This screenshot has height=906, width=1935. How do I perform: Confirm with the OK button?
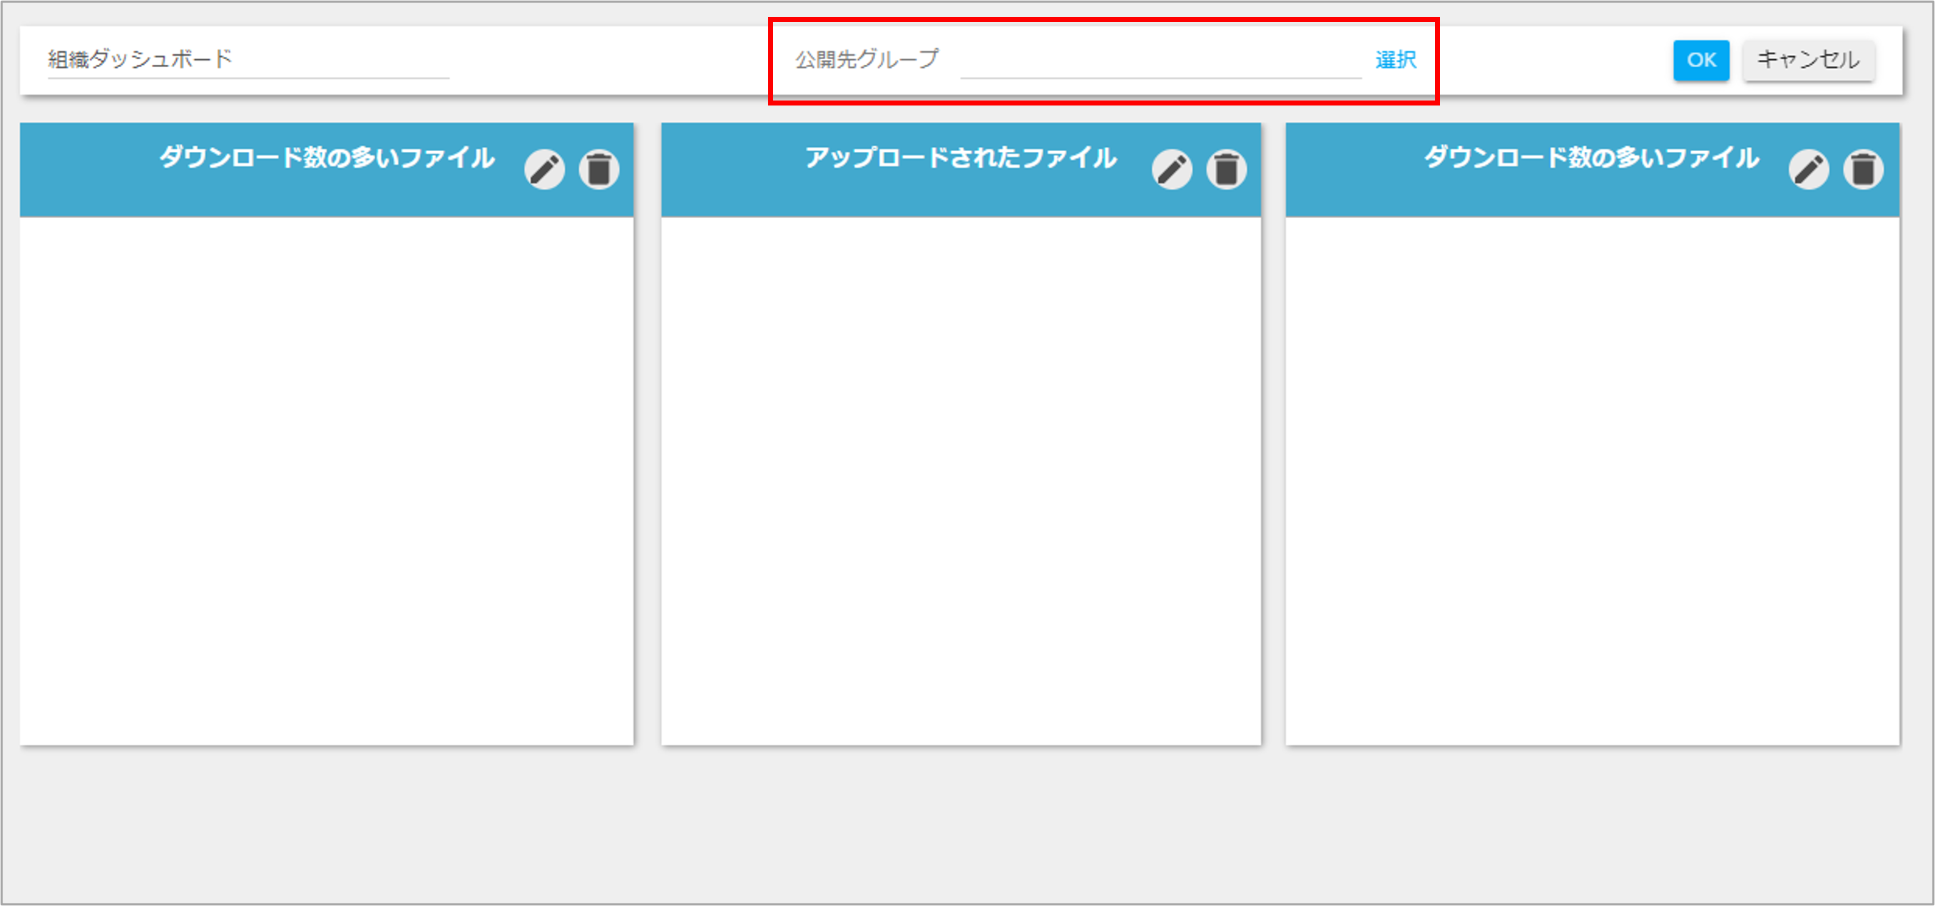click(1701, 60)
